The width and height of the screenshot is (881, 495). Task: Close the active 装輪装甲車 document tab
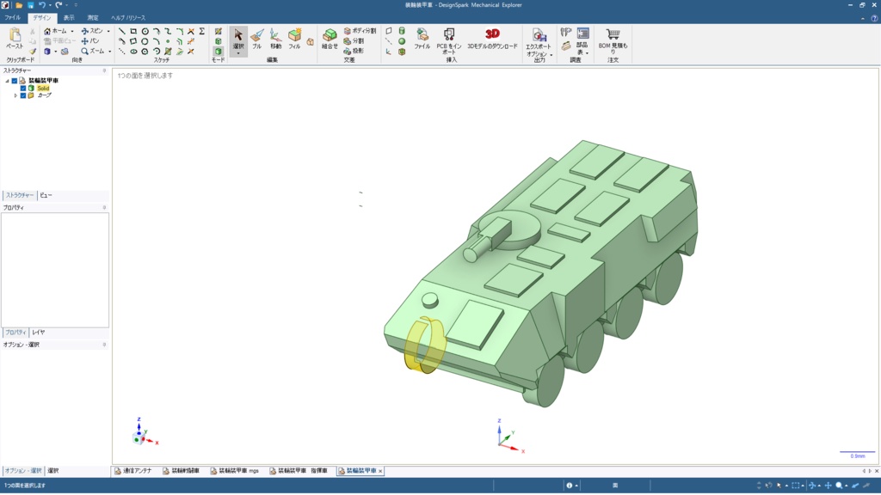380,471
